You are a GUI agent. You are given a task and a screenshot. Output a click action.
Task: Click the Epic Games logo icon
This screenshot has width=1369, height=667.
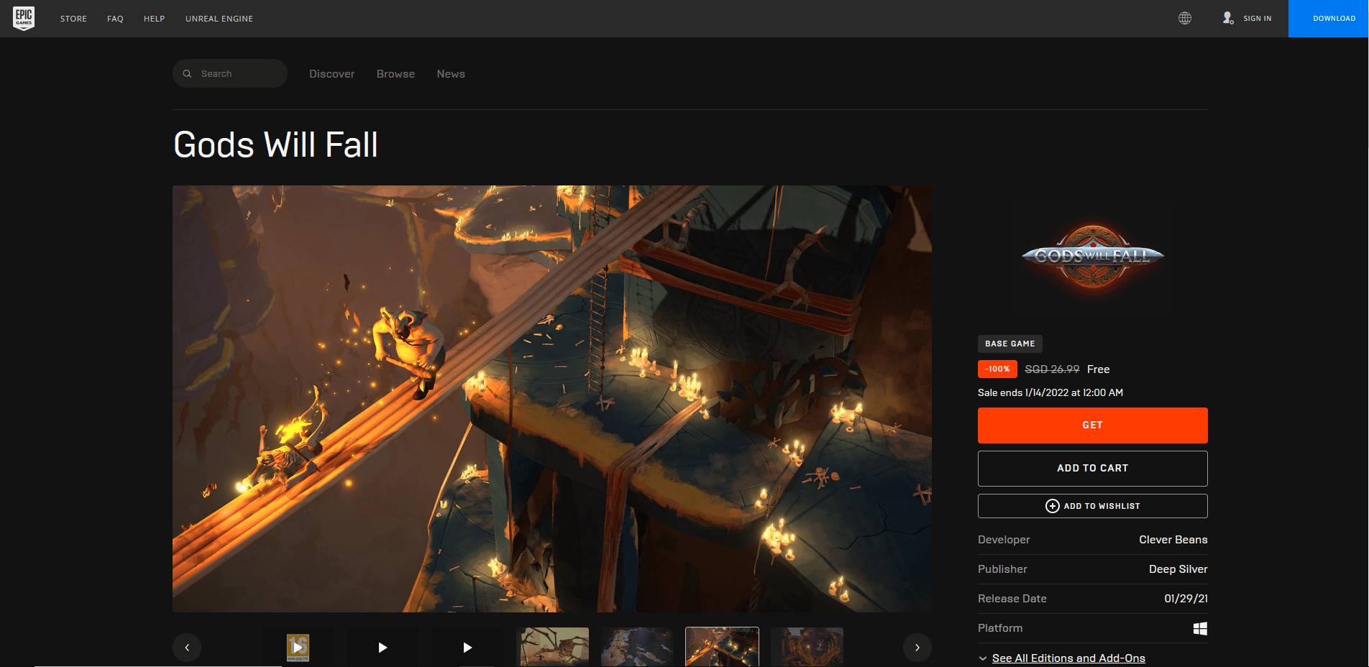[24, 18]
